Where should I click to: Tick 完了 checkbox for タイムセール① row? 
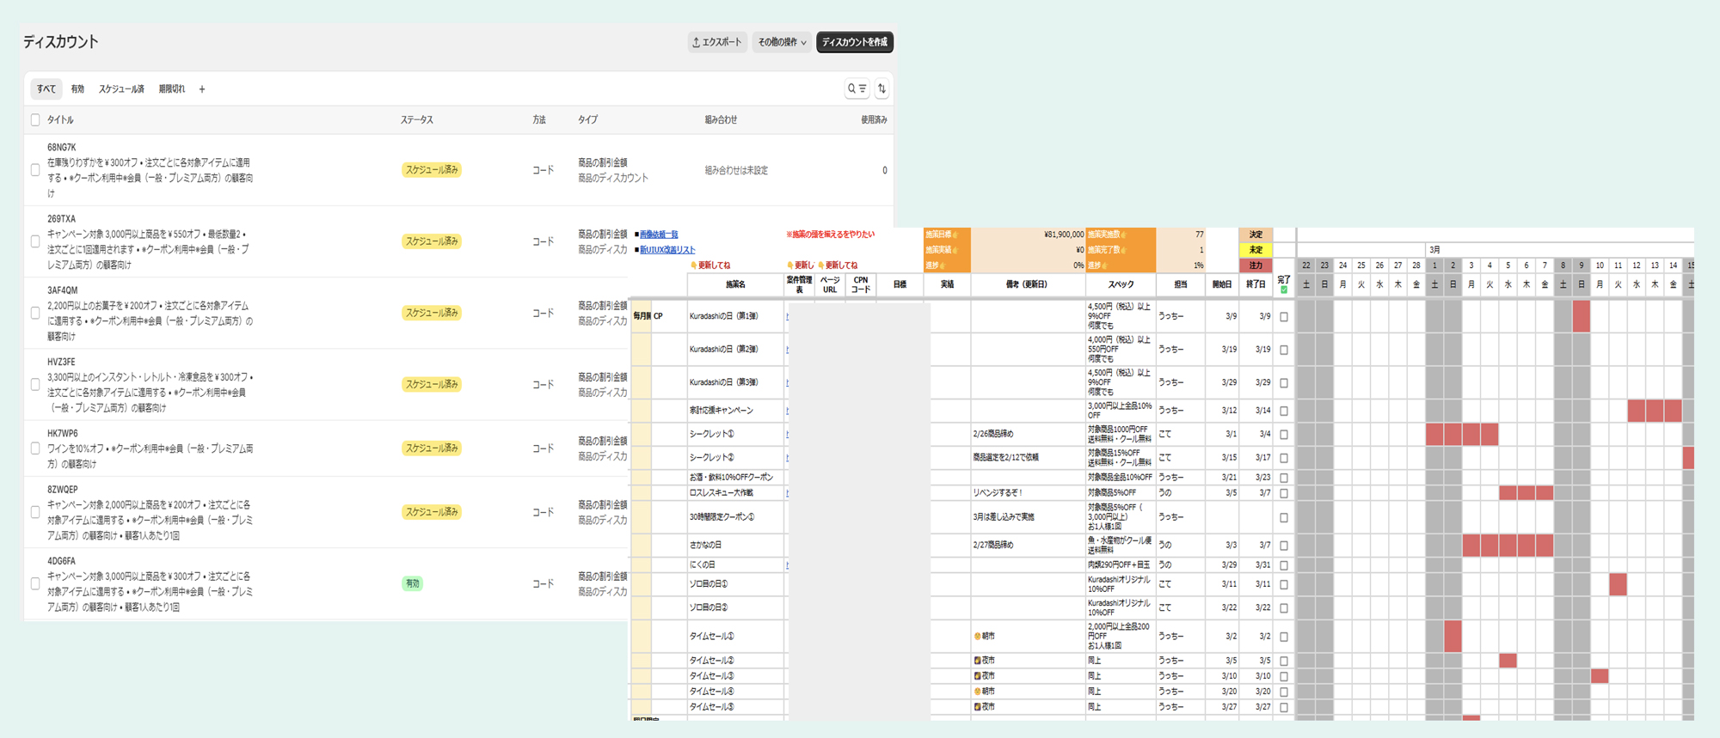click(x=1284, y=637)
